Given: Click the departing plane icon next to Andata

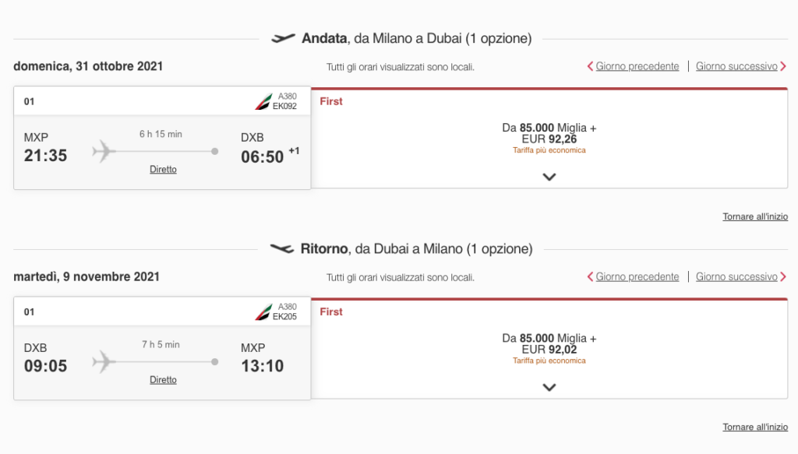Looking at the screenshot, I should [283, 38].
